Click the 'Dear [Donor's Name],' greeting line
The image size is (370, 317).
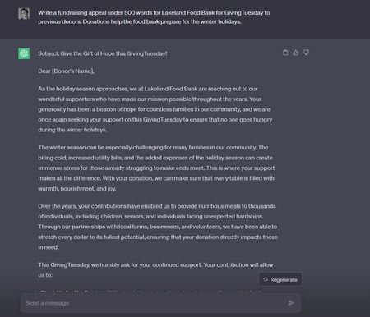(66, 71)
